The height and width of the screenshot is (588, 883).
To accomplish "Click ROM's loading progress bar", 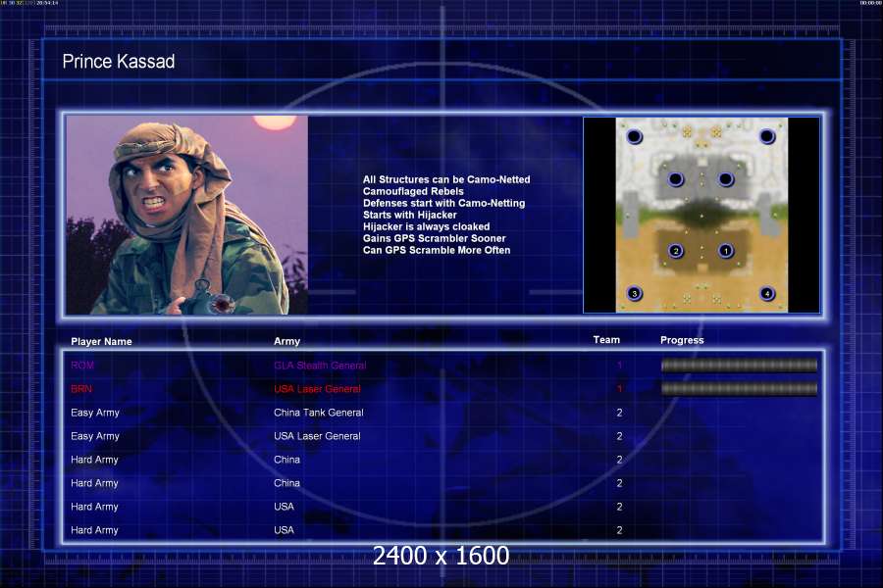I will pyautogui.click(x=739, y=366).
